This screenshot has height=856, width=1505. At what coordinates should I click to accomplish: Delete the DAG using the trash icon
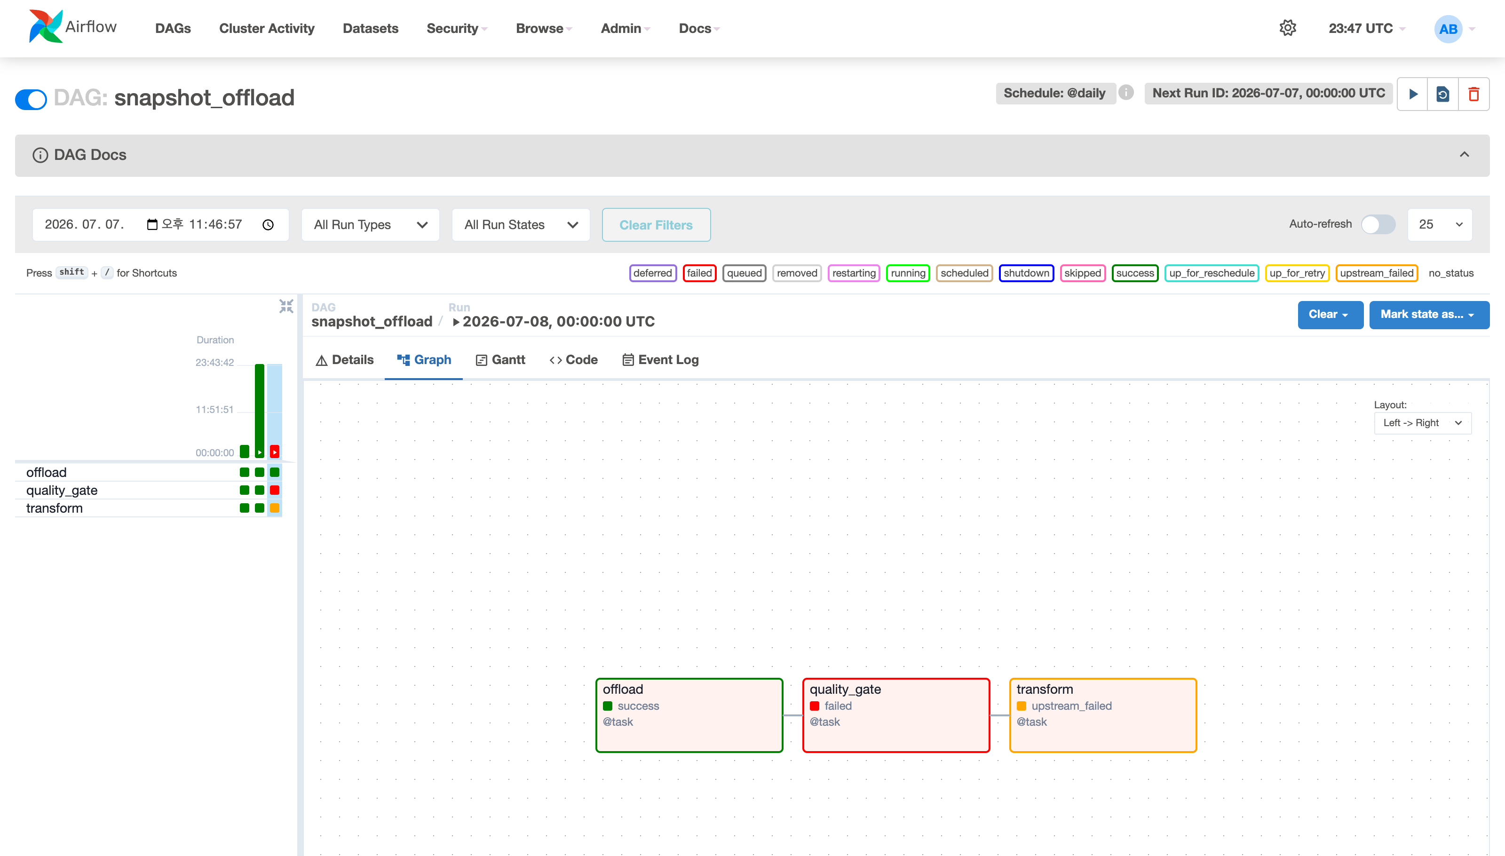point(1474,94)
